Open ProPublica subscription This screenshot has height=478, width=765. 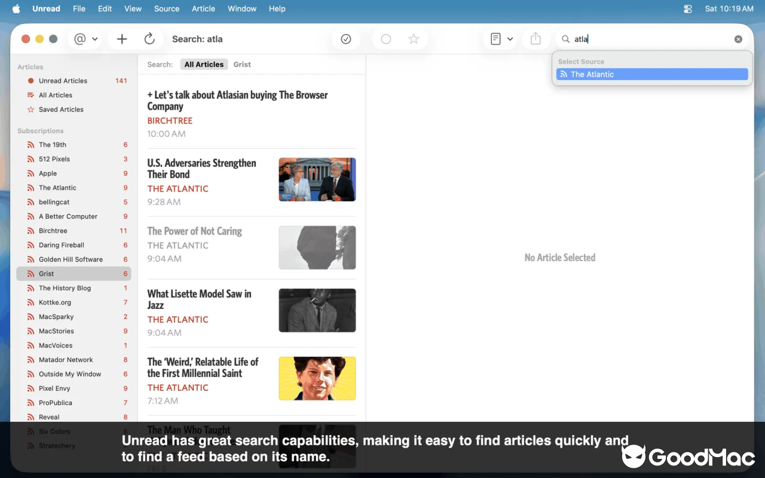tap(74, 403)
